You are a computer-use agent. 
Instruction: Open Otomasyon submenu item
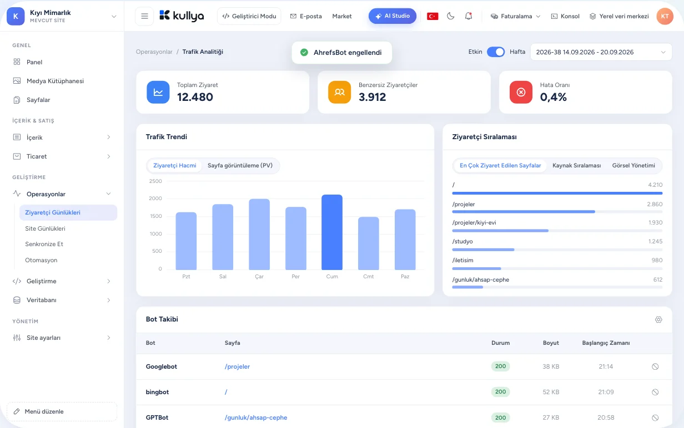(68, 260)
